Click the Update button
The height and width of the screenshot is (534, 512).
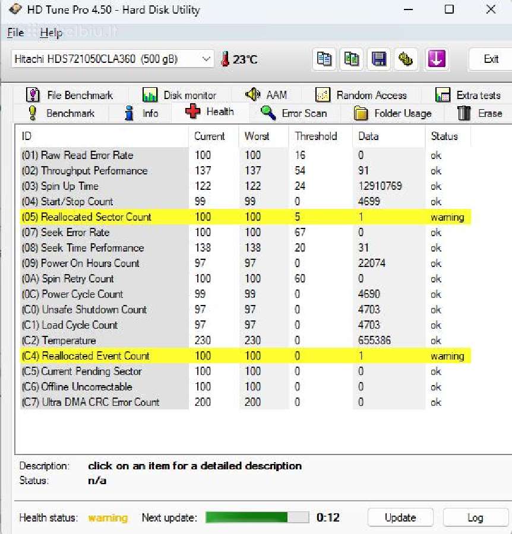pyautogui.click(x=400, y=517)
